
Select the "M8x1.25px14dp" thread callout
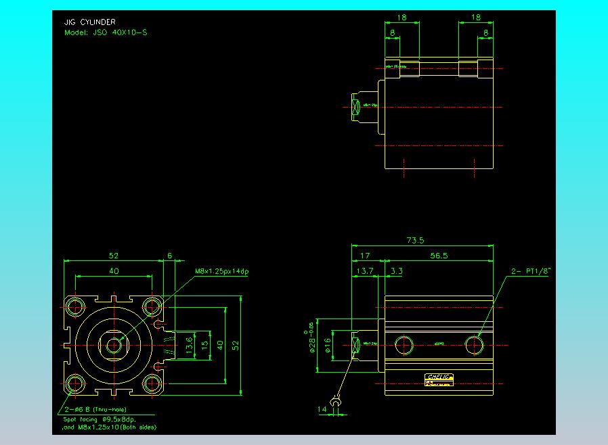pos(222,271)
